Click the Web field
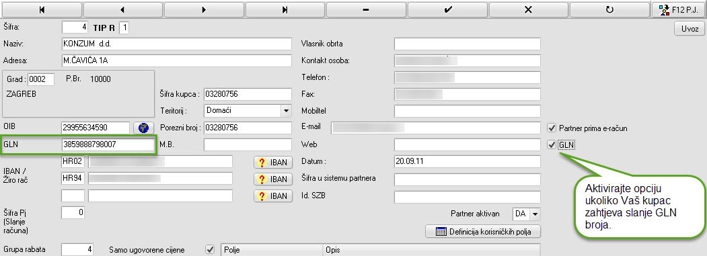 point(467,144)
